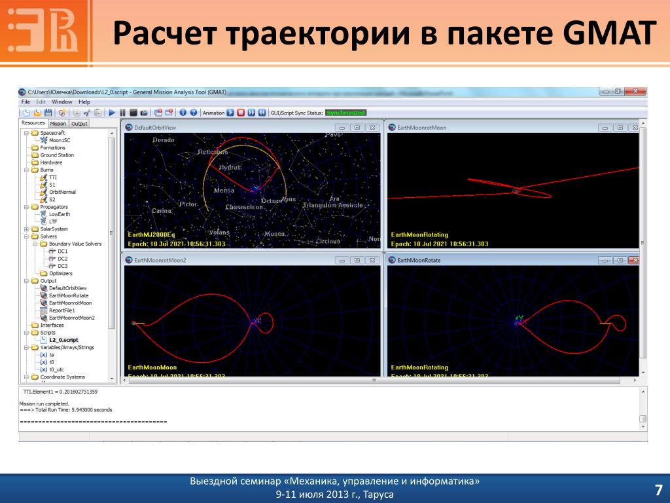Click the screenshot camera toolbar icon
This screenshot has height=503, width=670.
click(144, 113)
